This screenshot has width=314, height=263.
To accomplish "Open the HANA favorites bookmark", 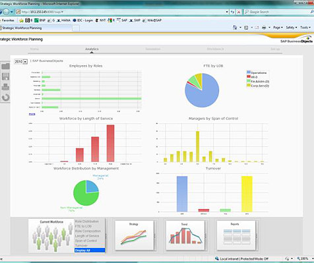I will (x=63, y=20).
